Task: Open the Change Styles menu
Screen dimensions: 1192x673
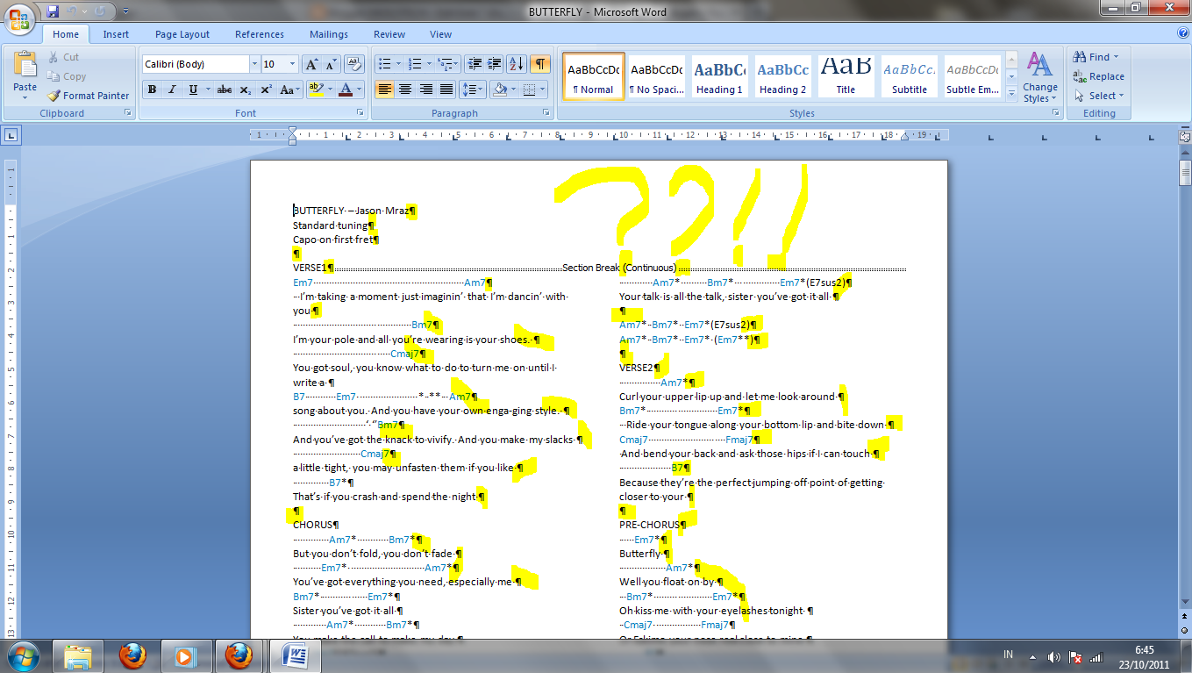Action: pos(1039,77)
